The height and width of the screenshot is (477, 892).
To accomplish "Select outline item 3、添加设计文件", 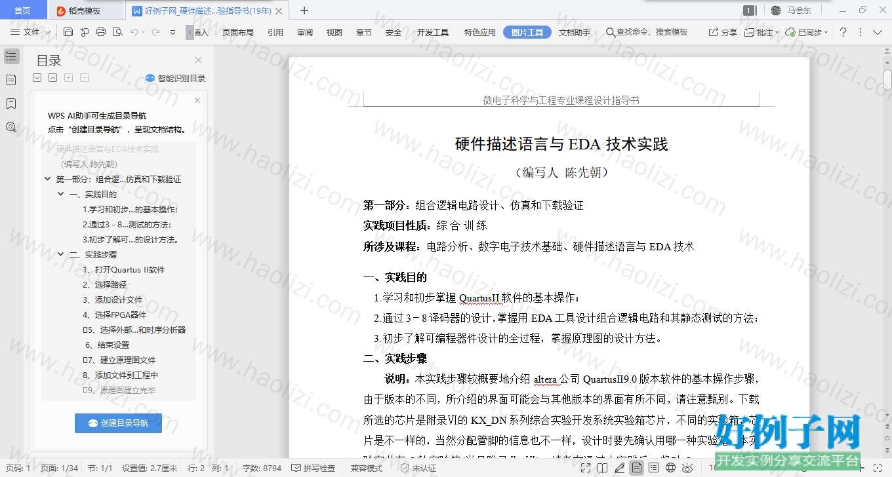I will pos(113,300).
